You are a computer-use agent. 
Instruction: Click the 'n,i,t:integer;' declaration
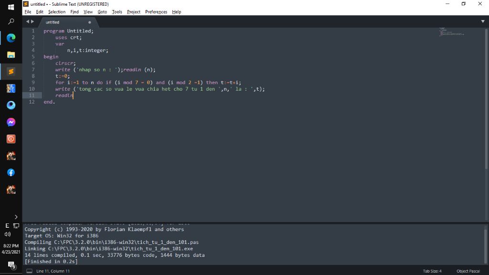(88, 51)
